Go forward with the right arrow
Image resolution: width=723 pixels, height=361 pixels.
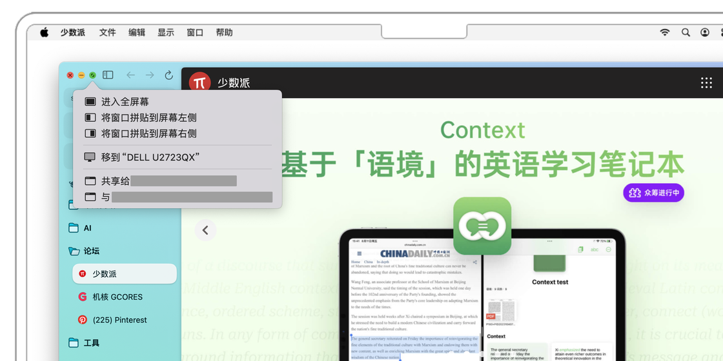150,75
